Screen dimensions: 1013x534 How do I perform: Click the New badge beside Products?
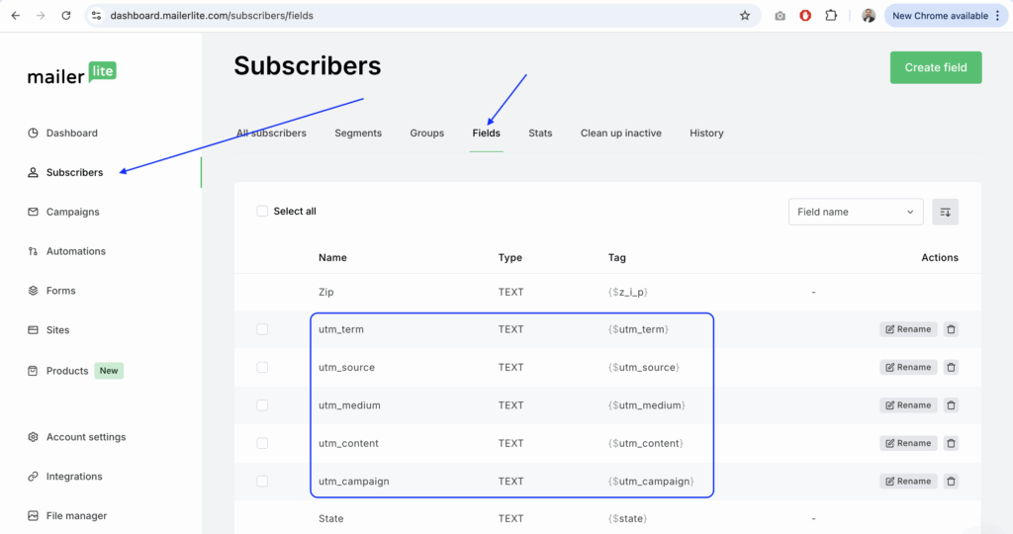109,371
